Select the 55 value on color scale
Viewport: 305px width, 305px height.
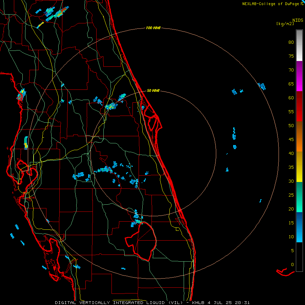[291, 112]
